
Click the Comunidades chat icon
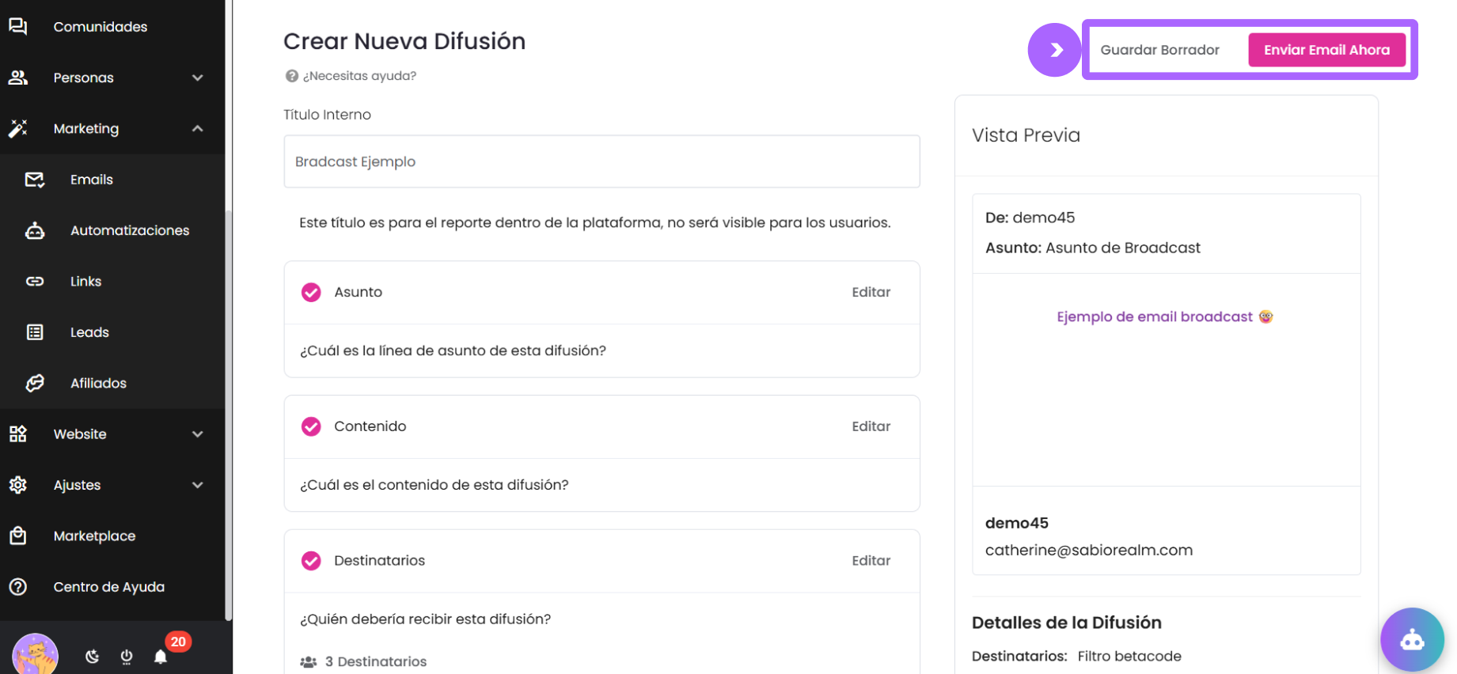coord(18,27)
